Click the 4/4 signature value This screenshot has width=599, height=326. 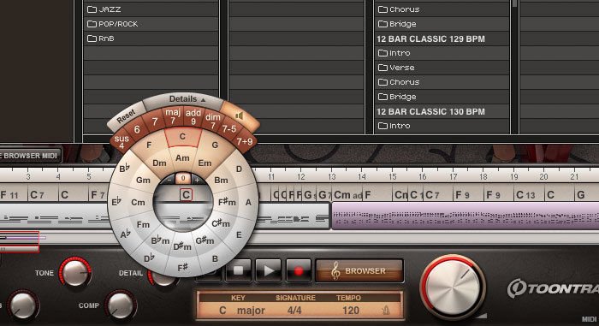tap(294, 310)
